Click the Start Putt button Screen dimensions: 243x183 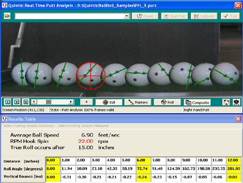[x=175, y=16]
